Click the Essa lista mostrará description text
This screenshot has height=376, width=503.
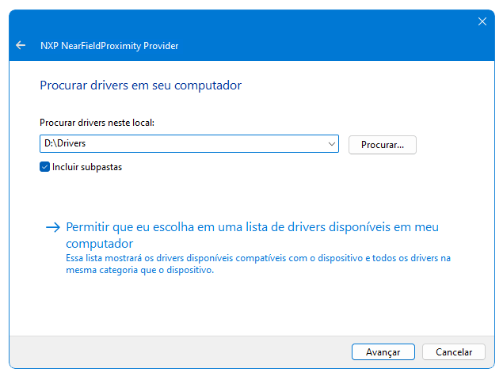258,264
